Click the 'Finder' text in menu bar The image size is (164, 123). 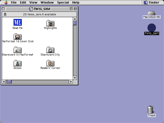154,2
